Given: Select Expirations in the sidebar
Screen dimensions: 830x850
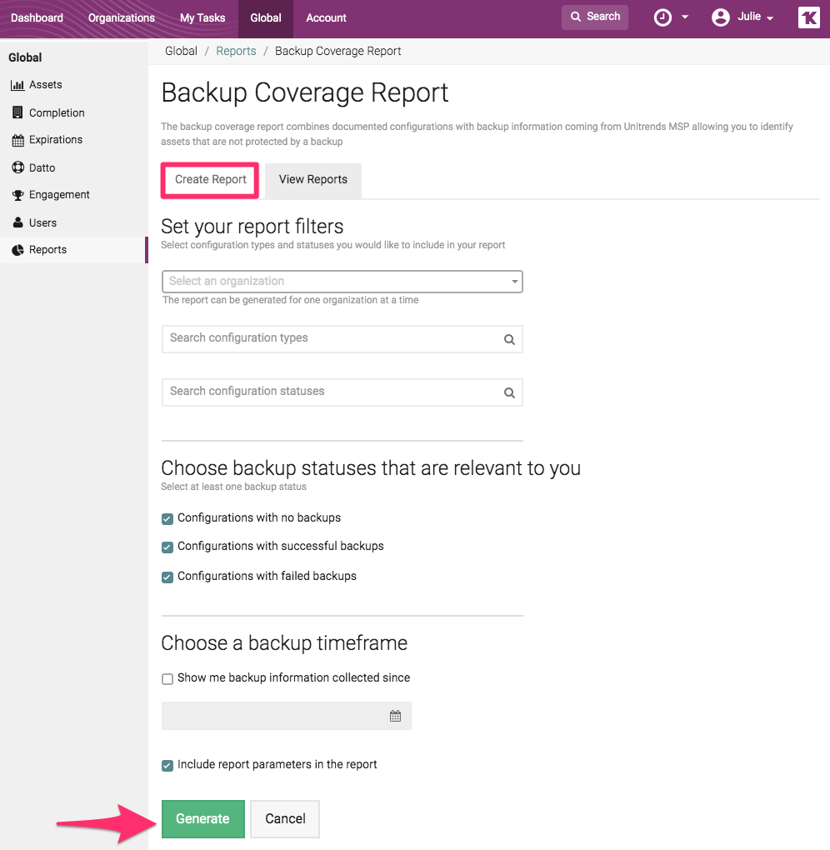Looking at the screenshot, I should click(x=55, y=139).
